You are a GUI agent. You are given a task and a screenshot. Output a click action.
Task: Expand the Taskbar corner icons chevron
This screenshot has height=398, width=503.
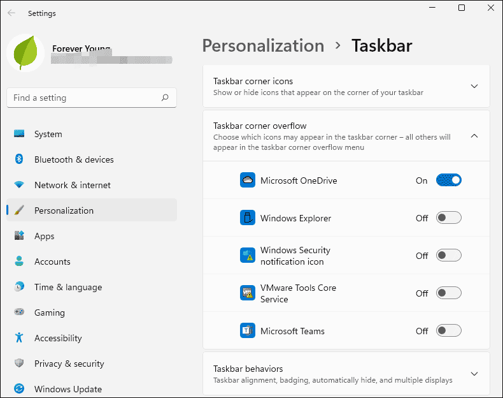pyautogui.click(x=474, y=86)
